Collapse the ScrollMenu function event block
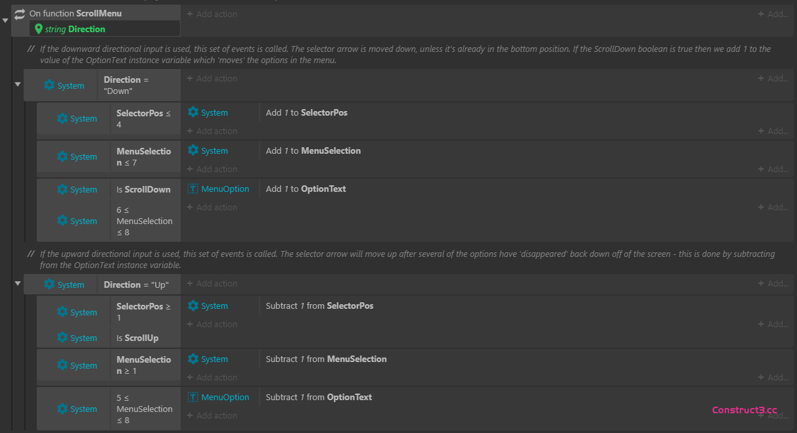This screenshot has height=433, width=797. click(6, 20)
